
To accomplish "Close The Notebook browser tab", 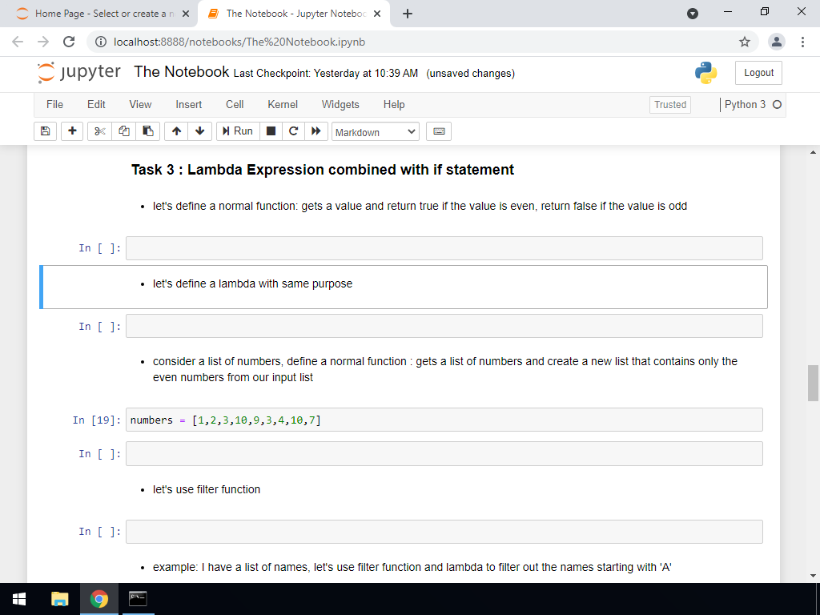I will pyautogui.click(x=377, y=14).
